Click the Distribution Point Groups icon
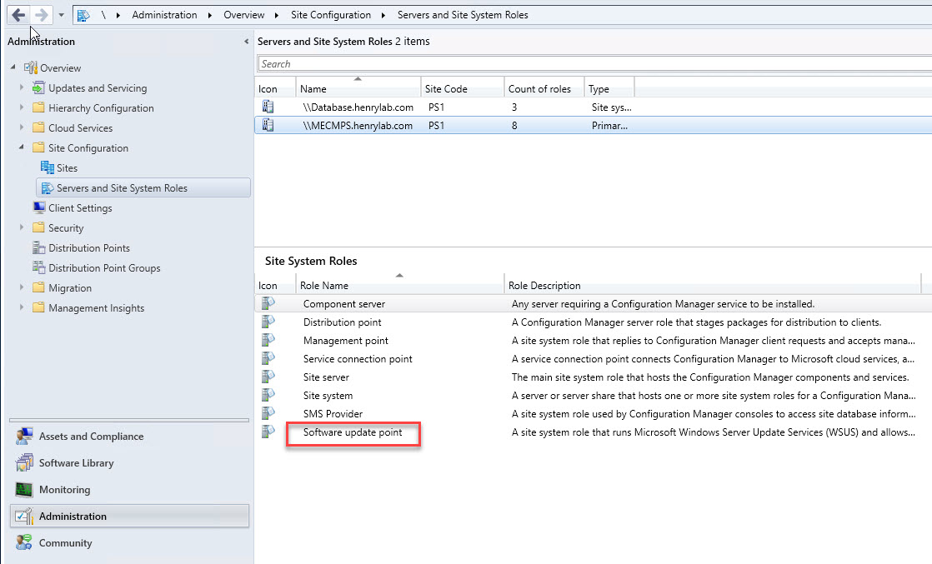This screenshot has height=564, width=932. pyautogui.click(x=39, y=267)
